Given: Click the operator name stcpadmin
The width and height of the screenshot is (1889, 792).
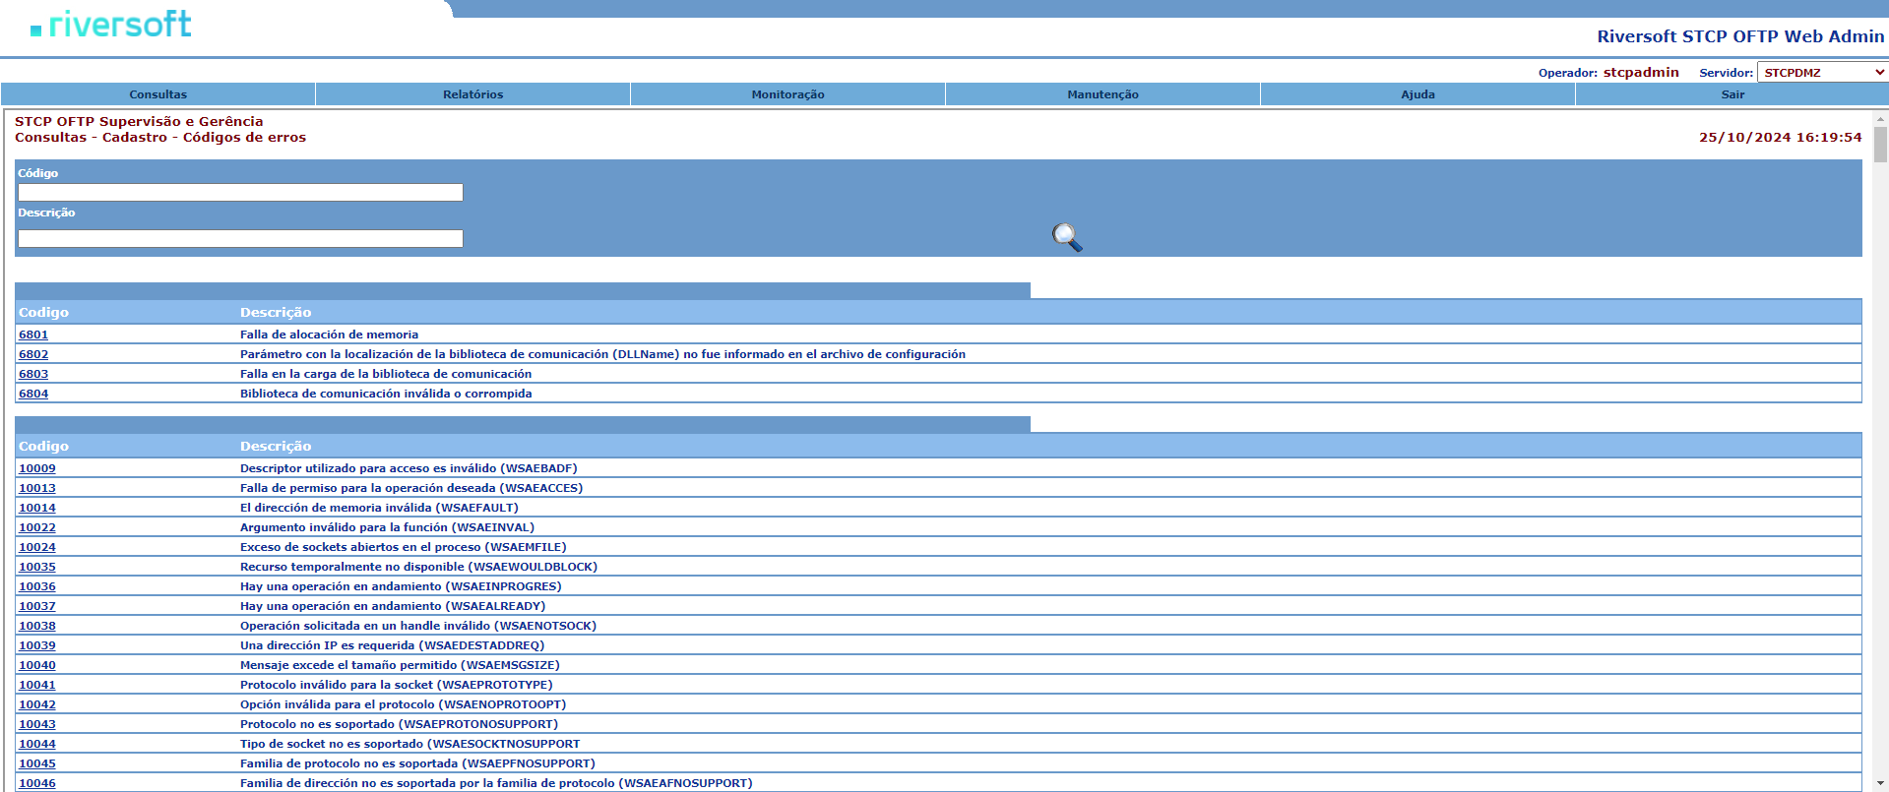Looking at the screenshot, I should pos(1641,72).
